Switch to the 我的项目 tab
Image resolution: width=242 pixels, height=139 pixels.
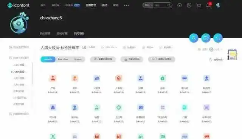tap(79, 34)
